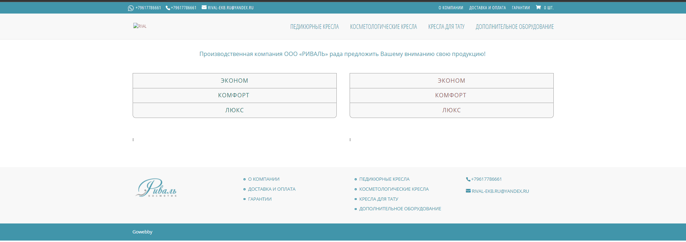Image resolution: width=686 pixels, height=242 pixels.
Task: Click the О КОМПАНИИ footer link
Action: coord(264,179)
